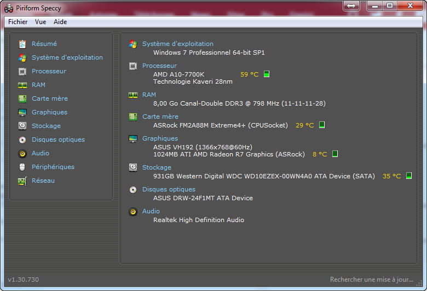The width and height of the screenshot is (427, 291).
Task: Click the Stockage hard drive icon in sidebar
Action: tap(22, 126)
